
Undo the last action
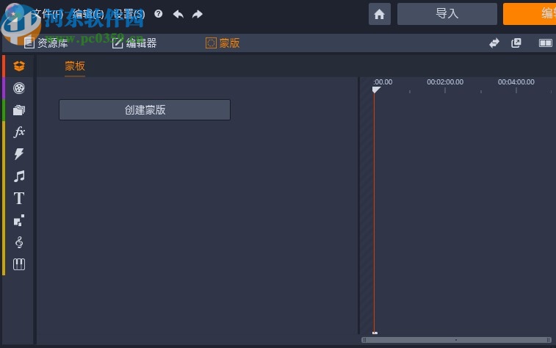[178, 14]
